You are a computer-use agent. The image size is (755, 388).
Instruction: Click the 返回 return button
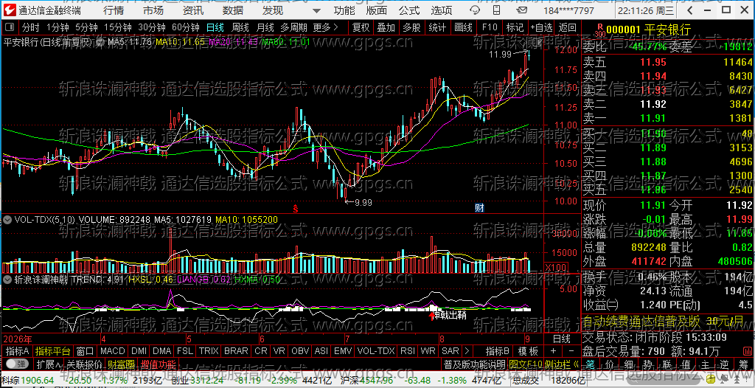(x=568, y=27)
